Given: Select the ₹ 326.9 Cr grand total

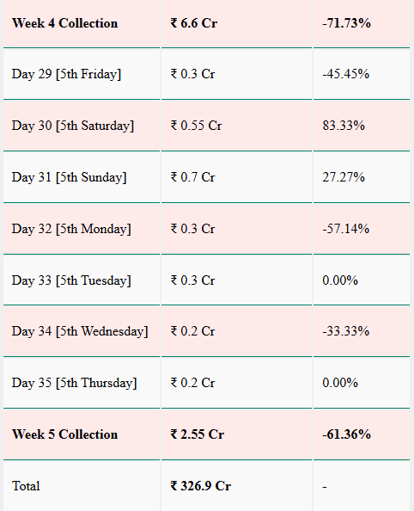Looking at the screenshot, I should 201,486.
